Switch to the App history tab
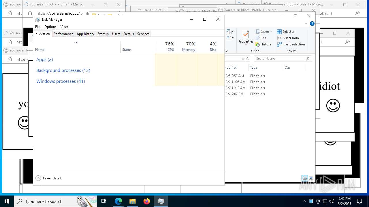Viewport: 369px width, 207px height. 85,34
